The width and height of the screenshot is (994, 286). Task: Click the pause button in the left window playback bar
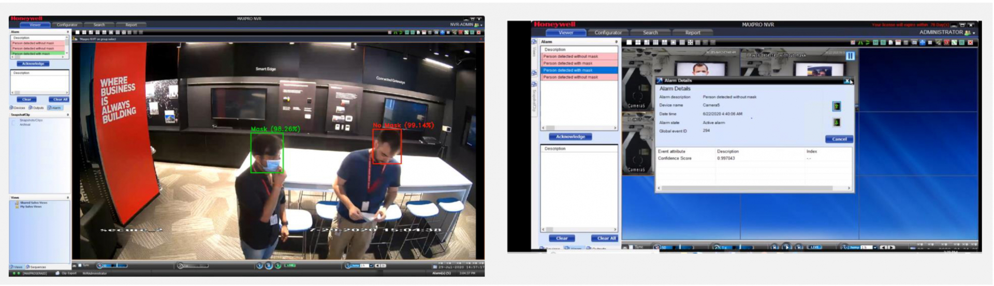[x=269, y=265]
